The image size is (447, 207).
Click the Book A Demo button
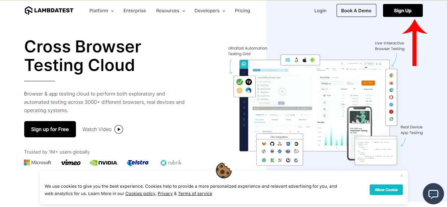click(356, 11)
